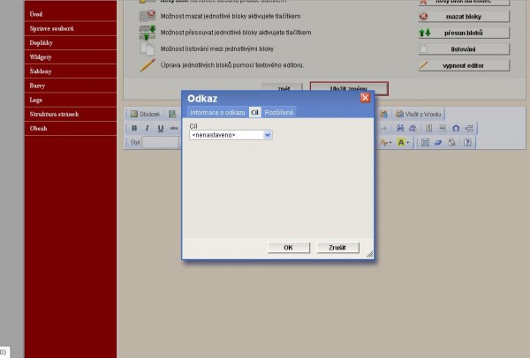The image size is (530, 358).
Task: Open Správce souborů in the sidebar
Action: click(52, 29)
